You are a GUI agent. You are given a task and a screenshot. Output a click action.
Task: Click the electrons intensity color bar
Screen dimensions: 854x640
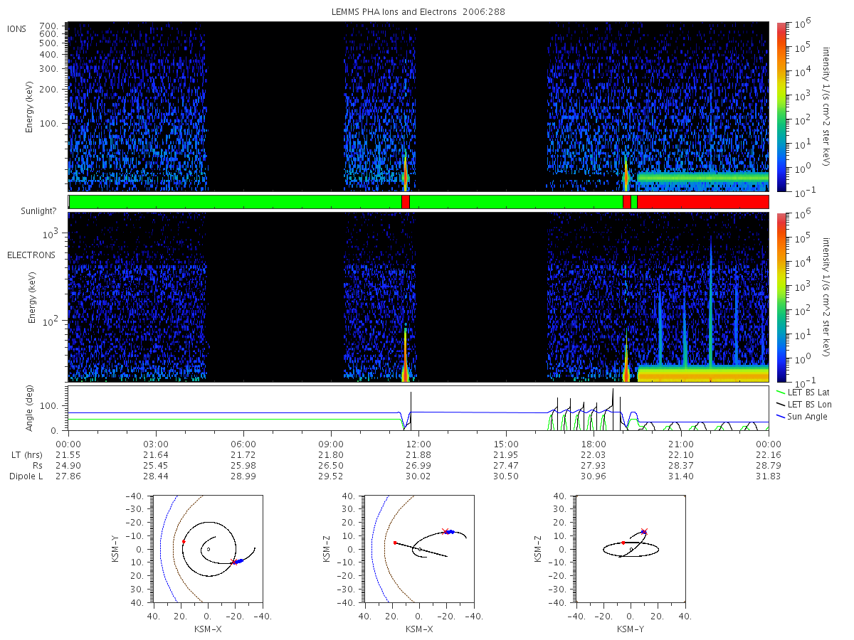(x=780, y=297)
